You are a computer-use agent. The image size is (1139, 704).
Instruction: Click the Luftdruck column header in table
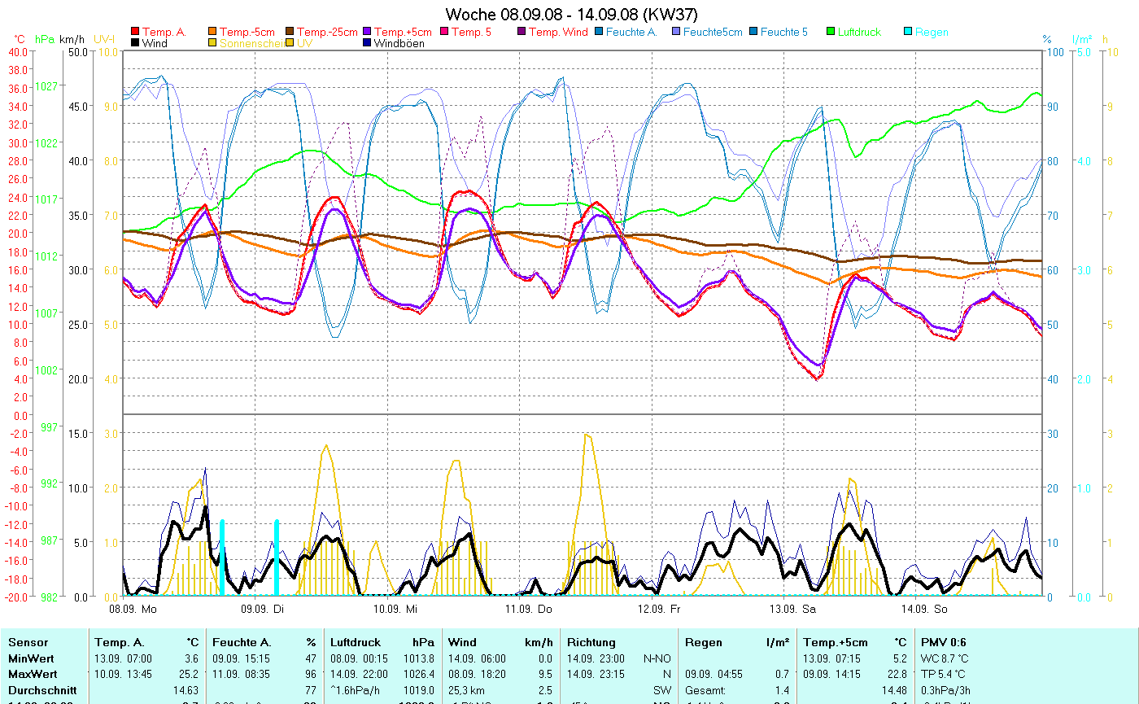click(355, 642)
